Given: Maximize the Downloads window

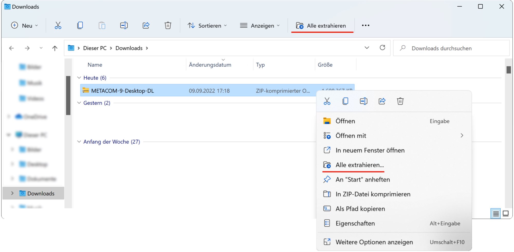Looking at the screenshot, I should click(x=480, y=7).
